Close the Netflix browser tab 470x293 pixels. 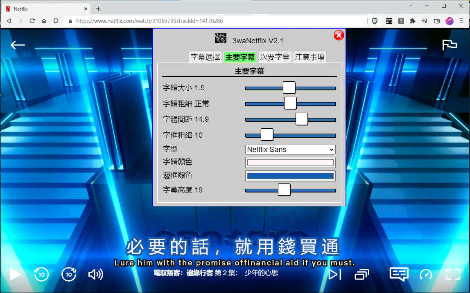tap(86, 9)
